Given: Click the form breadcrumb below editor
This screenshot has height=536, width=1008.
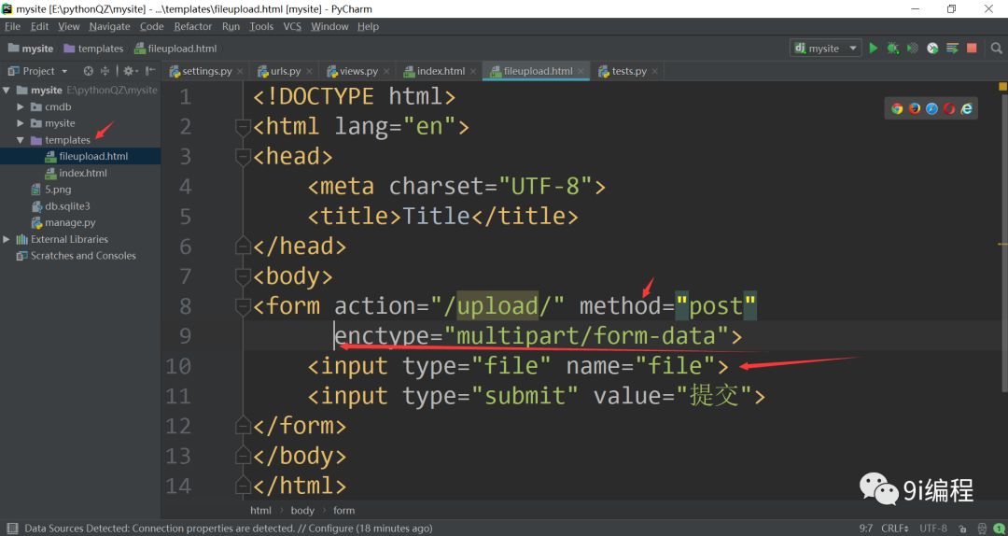Looking at the screenshot, I should tap(343, 510).
